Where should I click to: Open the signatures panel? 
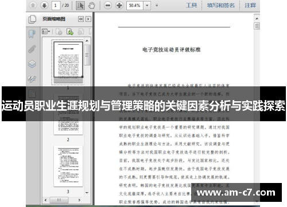point(32,79)
